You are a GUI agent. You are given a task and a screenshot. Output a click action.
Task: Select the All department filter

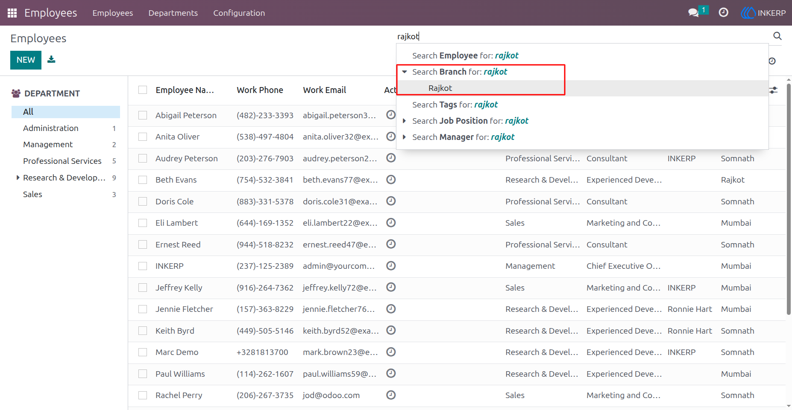[66, 112]
